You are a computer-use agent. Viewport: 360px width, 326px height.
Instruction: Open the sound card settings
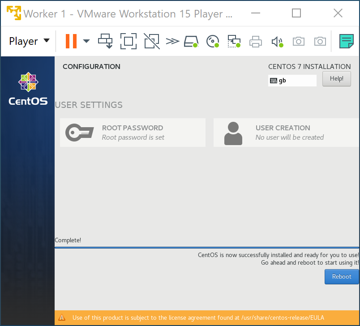tap(277, 41)
